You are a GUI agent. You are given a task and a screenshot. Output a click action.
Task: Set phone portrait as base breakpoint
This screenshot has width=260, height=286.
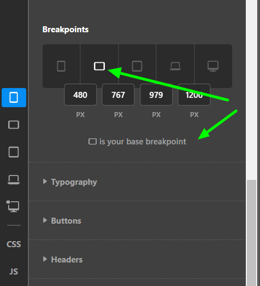click(x=61, y=66)
